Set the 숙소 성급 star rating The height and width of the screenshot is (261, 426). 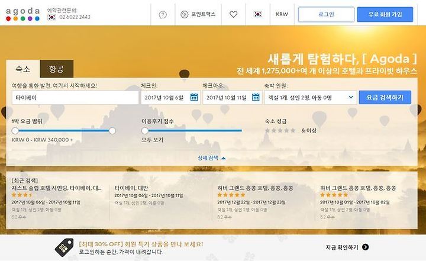pyautogui.click(x=280, y=130)
